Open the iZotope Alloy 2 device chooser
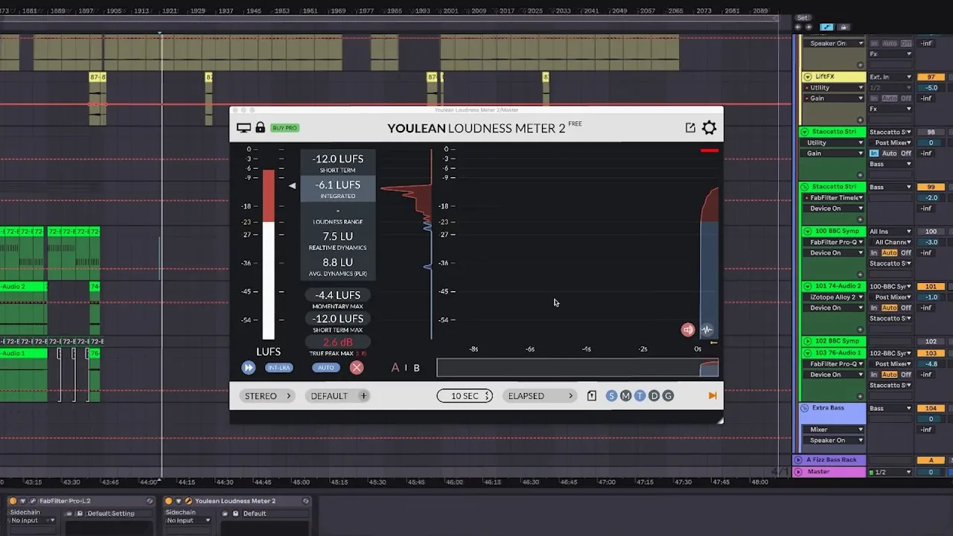Screen dimensions: 953x536 click(x=834, y=297)
